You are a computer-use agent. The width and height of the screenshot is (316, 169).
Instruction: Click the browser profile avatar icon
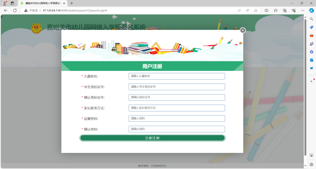coord(5,3)
